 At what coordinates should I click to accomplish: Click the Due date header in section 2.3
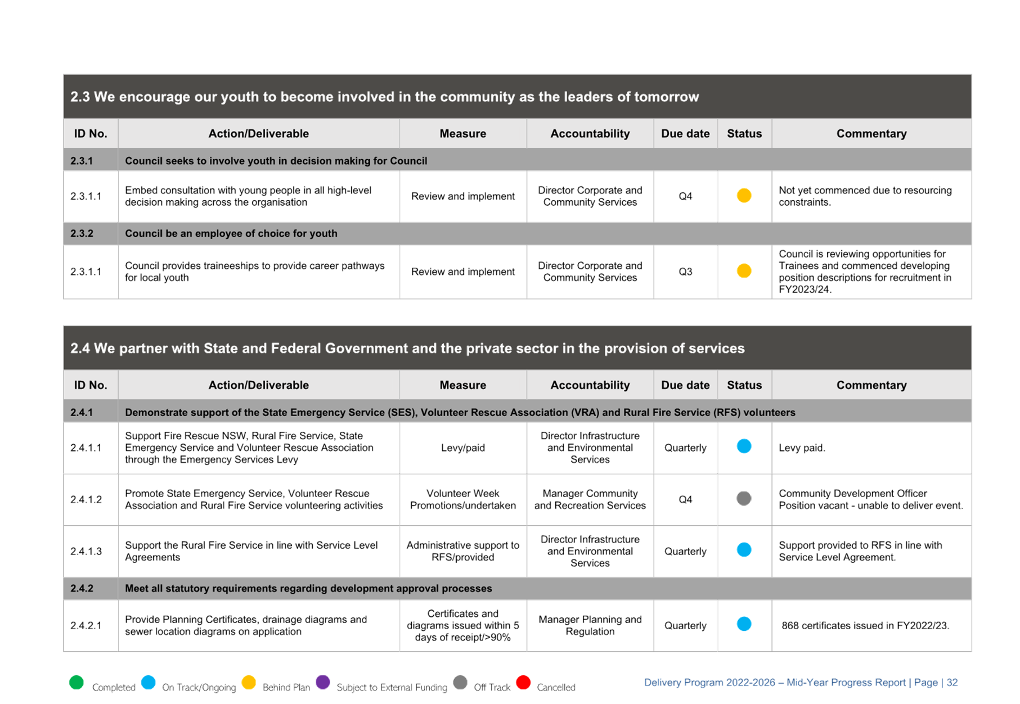(685, 134)
